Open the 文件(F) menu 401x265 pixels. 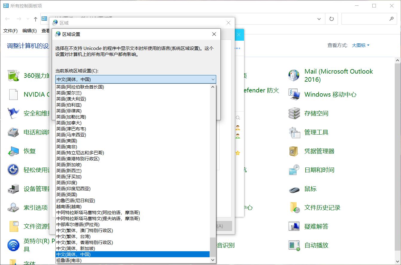coord(10,31)
